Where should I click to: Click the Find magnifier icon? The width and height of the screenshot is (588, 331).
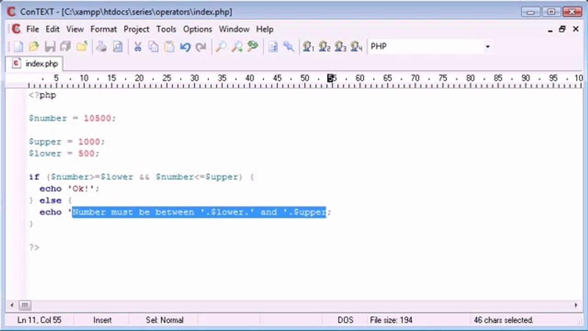coord(221,46)
